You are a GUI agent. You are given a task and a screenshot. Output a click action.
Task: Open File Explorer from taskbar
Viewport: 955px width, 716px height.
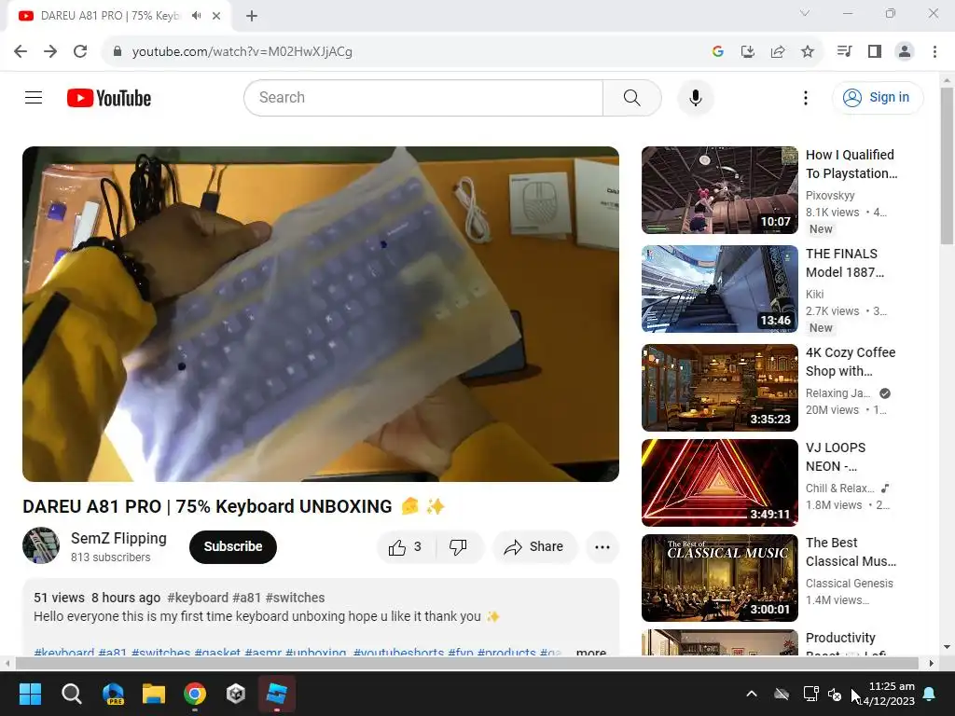[154, 694]
